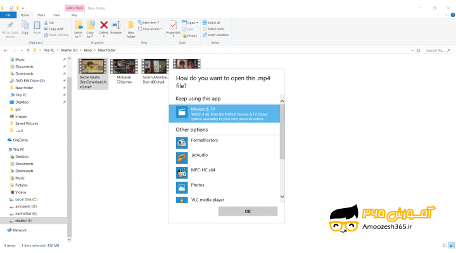Click the History command
This screenshot has width=456, height=253.
[190, 35]
